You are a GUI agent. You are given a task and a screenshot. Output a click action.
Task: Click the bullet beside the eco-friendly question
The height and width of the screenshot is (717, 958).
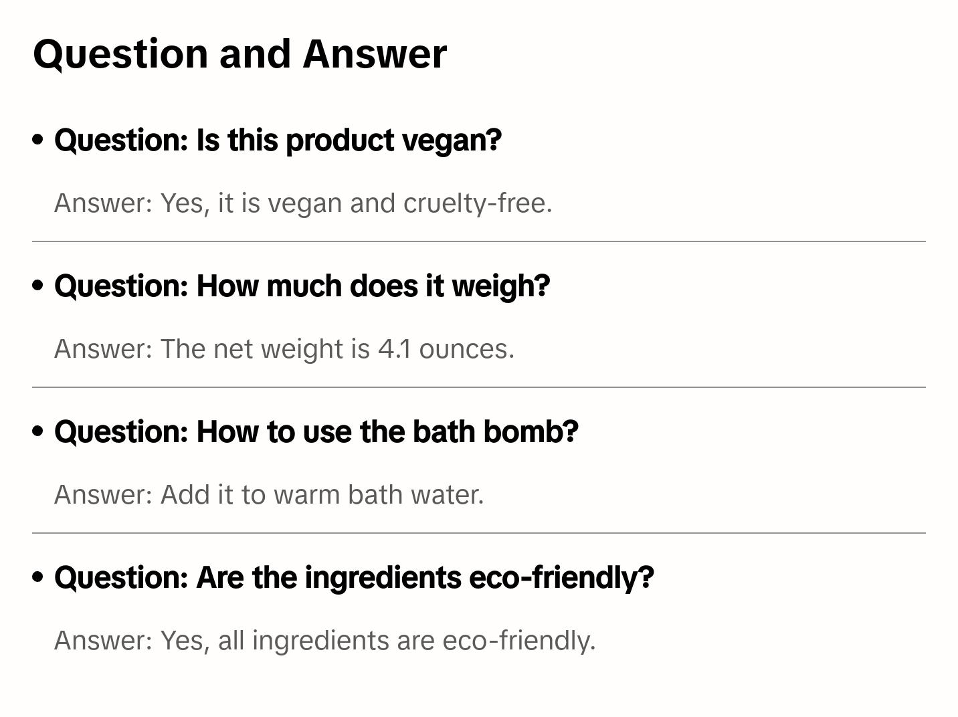click(38, 577)
